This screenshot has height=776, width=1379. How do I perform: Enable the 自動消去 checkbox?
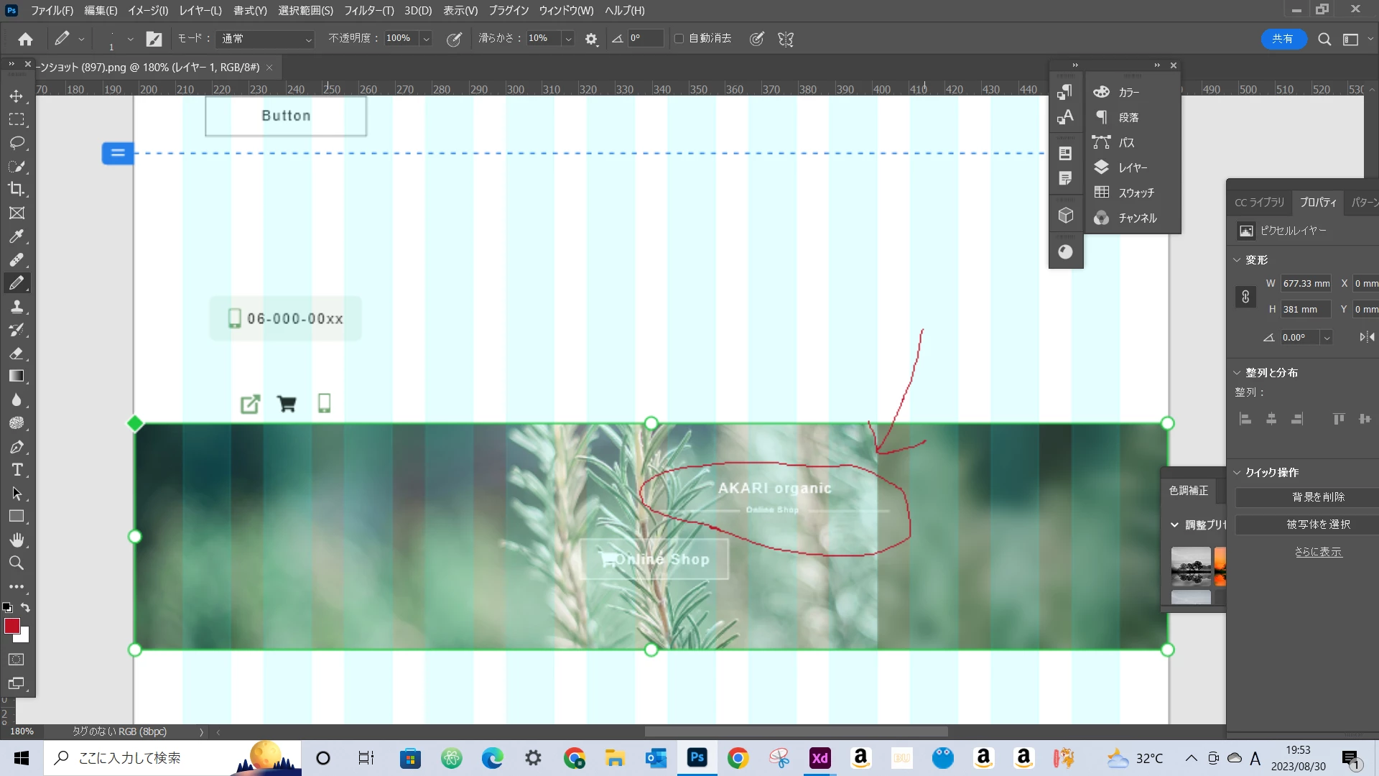coord(679,38)
